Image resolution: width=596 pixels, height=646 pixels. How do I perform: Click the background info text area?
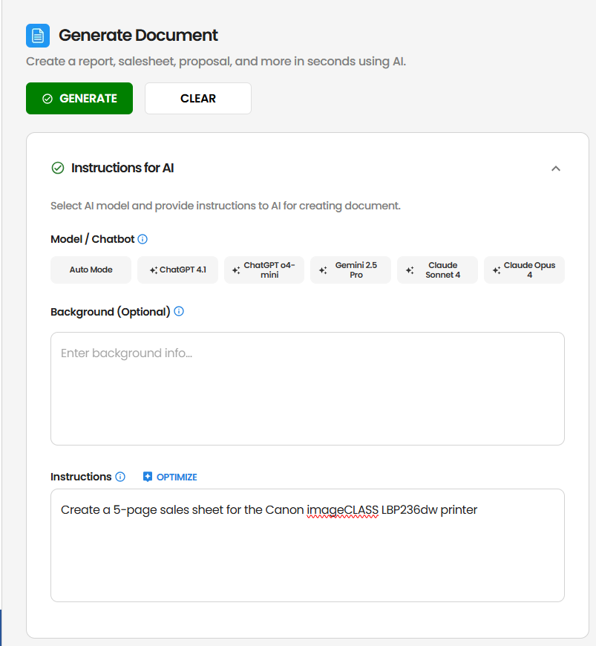click(307, 388)
